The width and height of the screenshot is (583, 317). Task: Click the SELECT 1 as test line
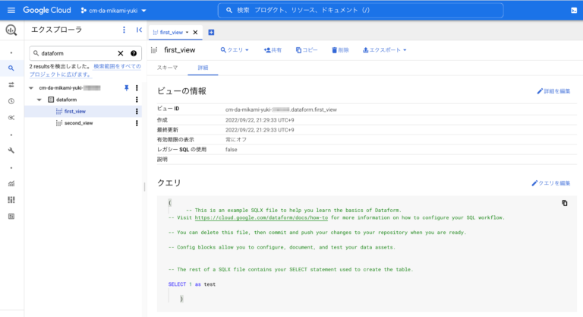tap(192, 284)
